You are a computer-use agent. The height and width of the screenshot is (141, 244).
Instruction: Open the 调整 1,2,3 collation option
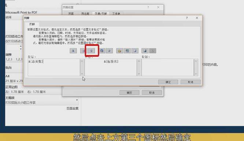click(14, 57)
